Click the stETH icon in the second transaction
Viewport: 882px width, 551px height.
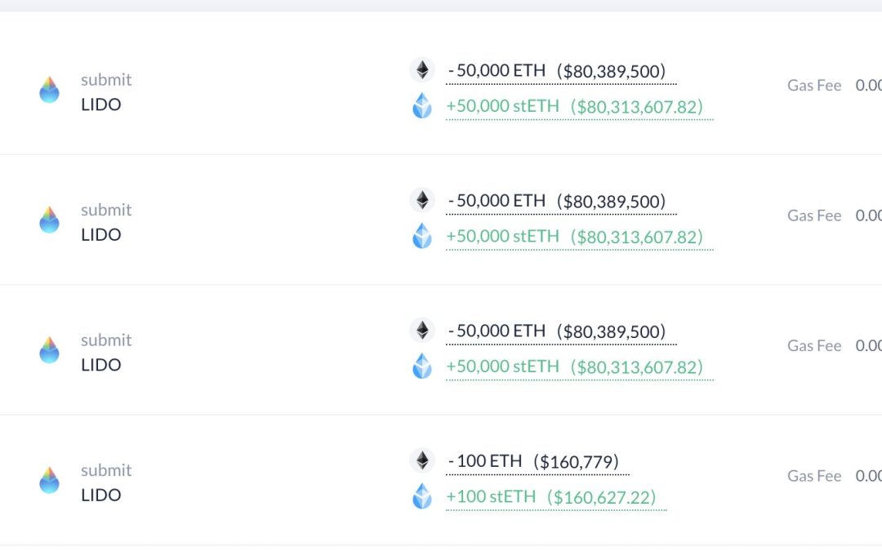(x=422, y=236)
